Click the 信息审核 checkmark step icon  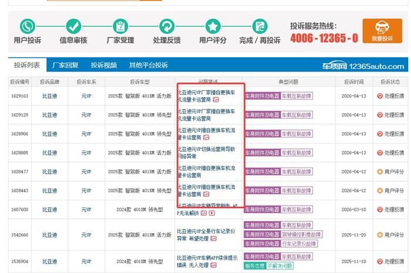tap(73, 26)
